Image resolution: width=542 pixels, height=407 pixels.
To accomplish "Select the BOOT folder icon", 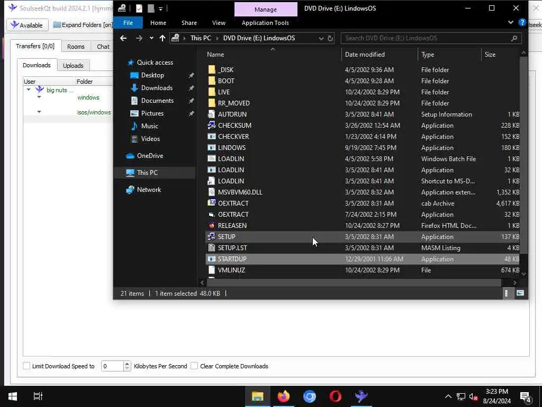I will point(212,81).
